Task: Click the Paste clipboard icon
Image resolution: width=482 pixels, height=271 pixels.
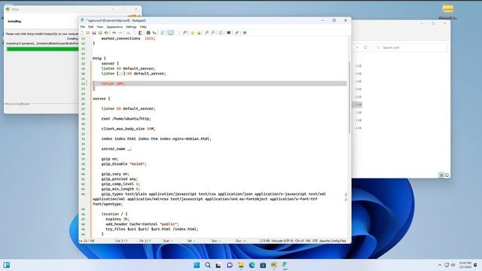Action: coord(140,32)
